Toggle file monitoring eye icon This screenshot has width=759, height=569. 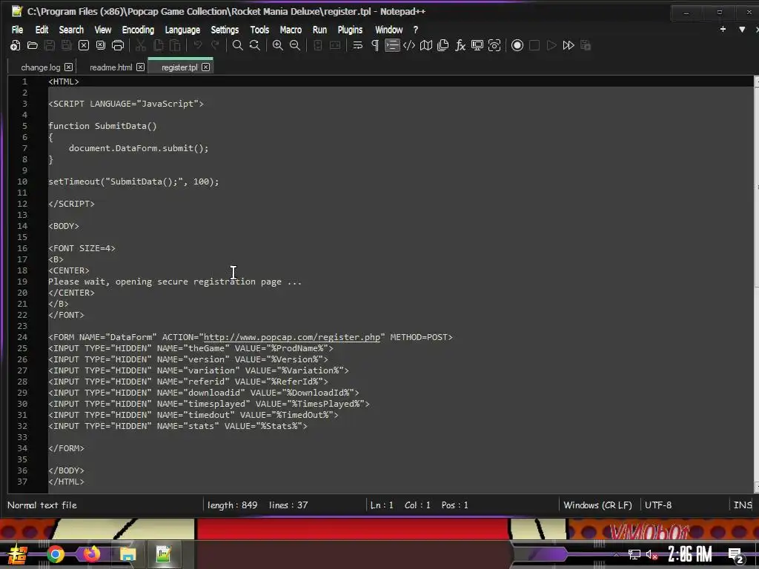pos(494,45)
